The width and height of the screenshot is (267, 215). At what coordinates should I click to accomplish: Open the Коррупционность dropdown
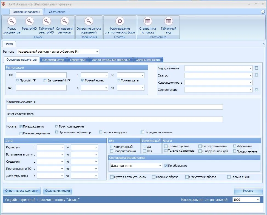251,83
